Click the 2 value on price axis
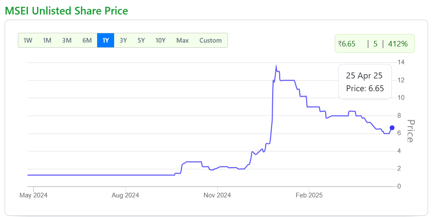Viewport: 434px width, 217px height. [x=400, y=168]
